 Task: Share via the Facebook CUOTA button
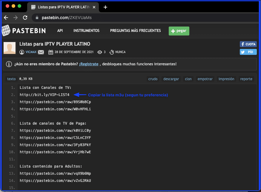pos(248,44)
